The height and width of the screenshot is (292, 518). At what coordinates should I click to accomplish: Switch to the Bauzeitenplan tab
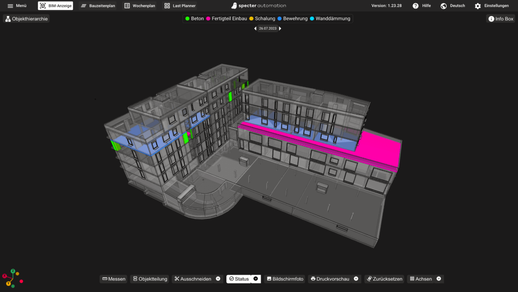[x=98, y=6]
